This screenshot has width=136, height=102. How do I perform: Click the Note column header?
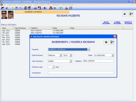coord(97,28)
